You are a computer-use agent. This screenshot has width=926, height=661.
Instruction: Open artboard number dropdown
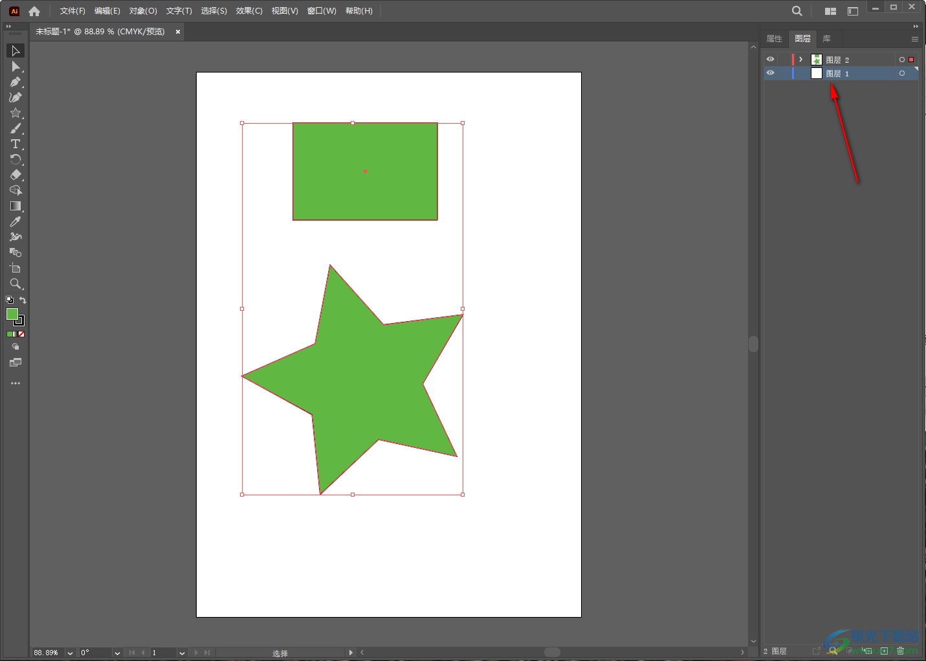pos(182,653)
